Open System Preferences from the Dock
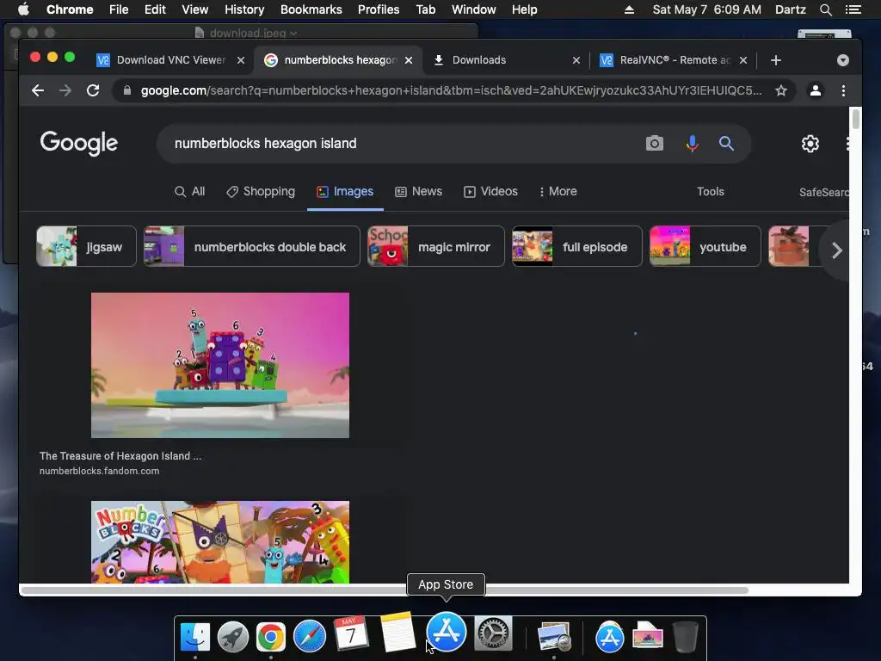The width and height of the screenshot is (881, 661). coord(493,634)
